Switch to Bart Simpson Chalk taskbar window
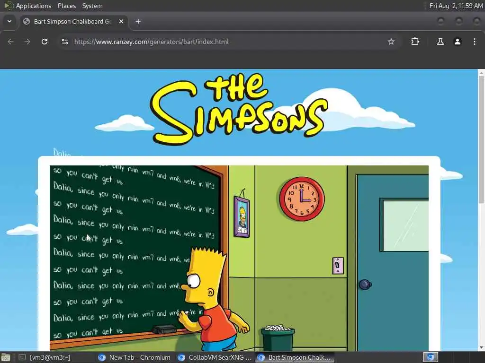Screen dimensions: 485x363 pyautogui.click(x=295, y=357)
